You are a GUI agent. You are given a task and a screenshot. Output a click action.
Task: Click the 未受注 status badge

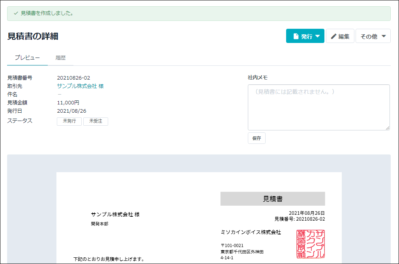click(96, 121)
